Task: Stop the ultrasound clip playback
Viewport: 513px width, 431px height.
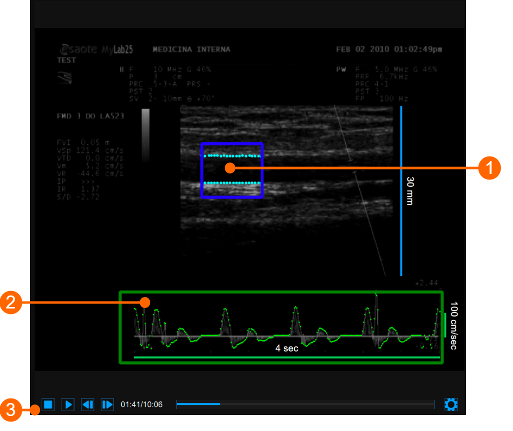Action: point(48,404)
